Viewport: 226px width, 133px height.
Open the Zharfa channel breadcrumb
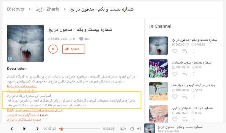47,9
